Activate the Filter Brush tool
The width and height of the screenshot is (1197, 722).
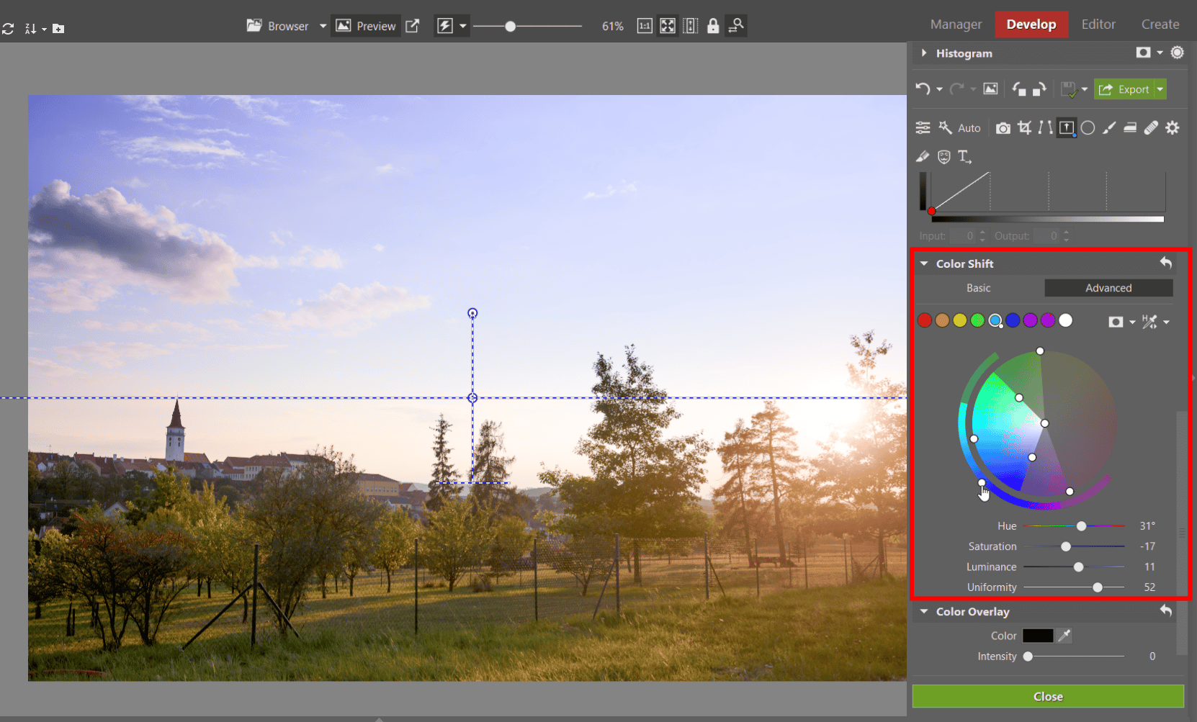pyautogui.click(x=1109, y=127)
